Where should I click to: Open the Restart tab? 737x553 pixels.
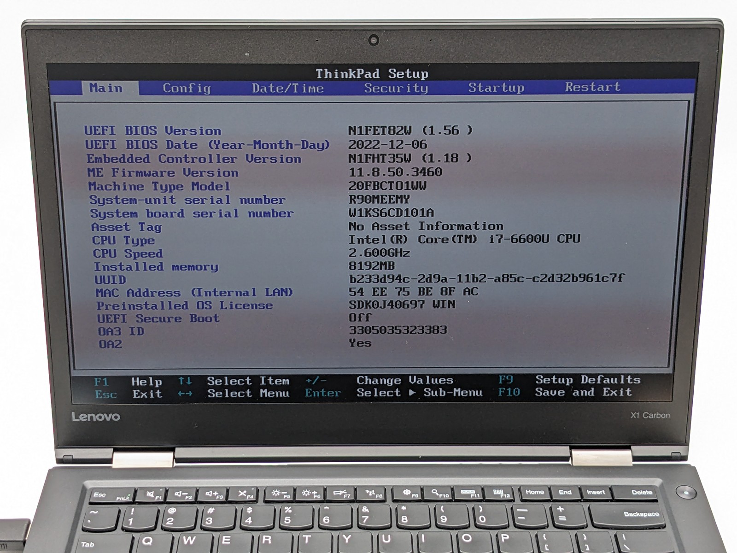[592, 87]
